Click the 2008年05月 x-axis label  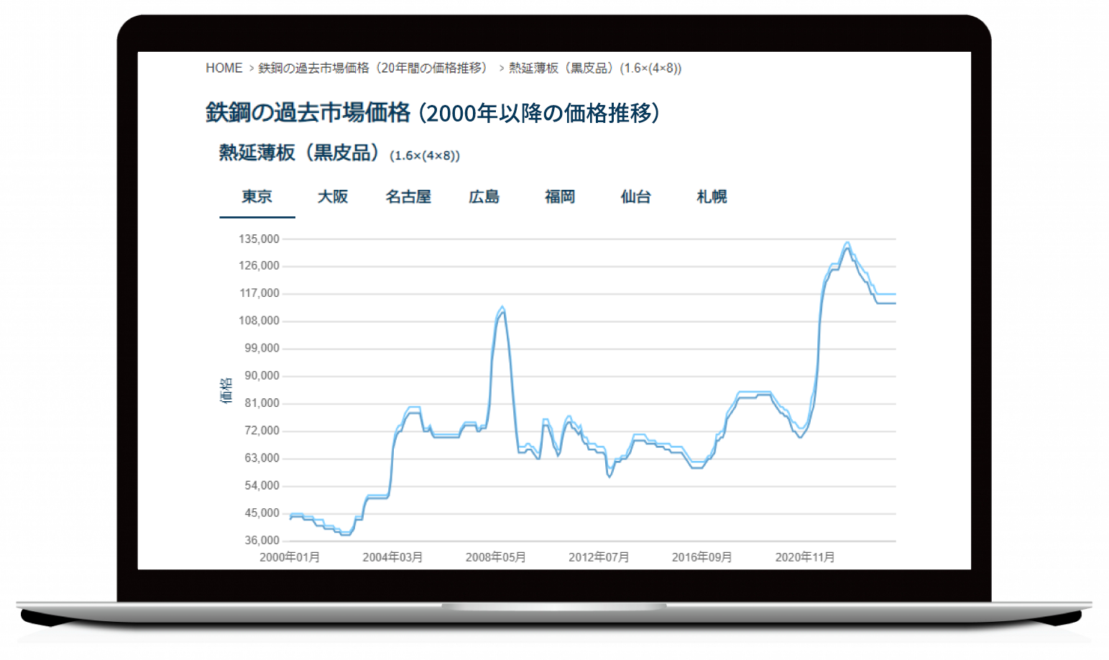click(x=495, y=557)
